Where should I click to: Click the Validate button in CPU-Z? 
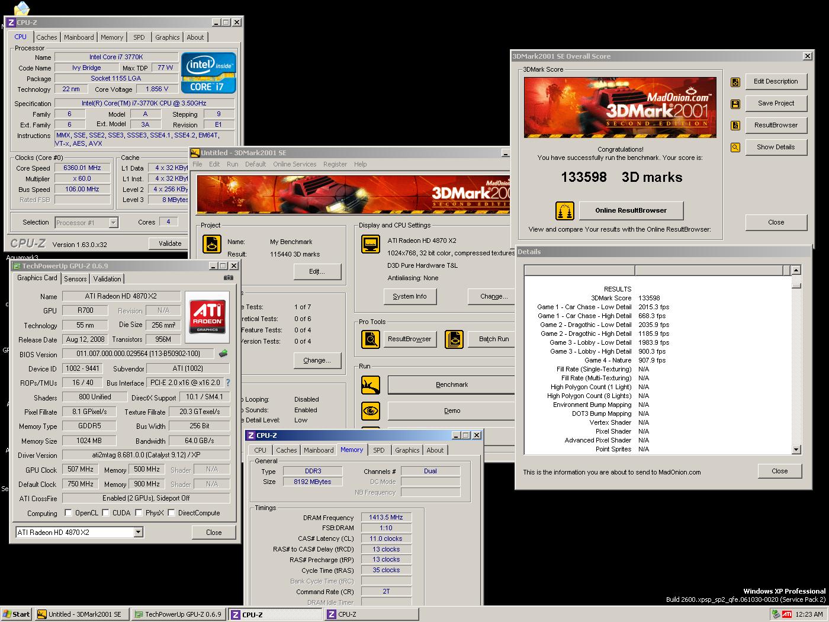coord(170,243)
